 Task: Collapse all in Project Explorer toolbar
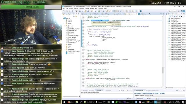pos(74,16)
